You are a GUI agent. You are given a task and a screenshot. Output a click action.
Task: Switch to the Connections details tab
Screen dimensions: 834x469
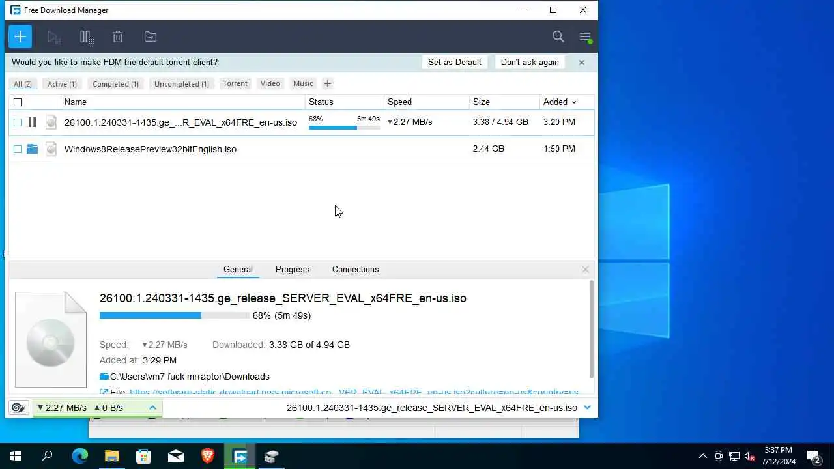tap(355, 269)
